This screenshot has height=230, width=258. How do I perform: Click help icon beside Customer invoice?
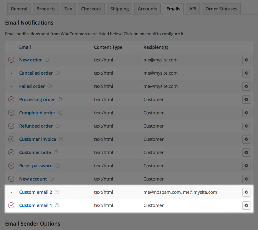61,139
